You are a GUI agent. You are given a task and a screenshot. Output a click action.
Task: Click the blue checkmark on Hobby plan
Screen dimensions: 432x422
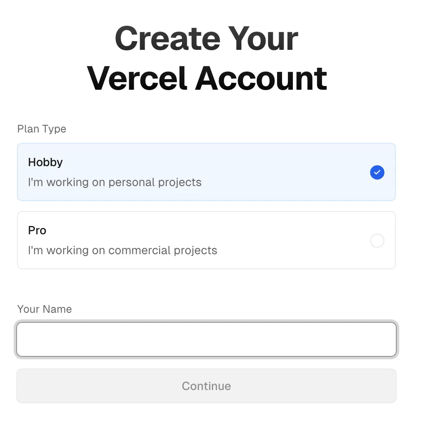tap(377, 172)
